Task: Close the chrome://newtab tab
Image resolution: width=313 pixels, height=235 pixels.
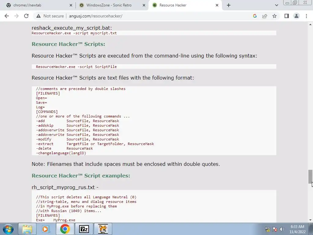Action: pyautogui.click(x=71, y=5)
